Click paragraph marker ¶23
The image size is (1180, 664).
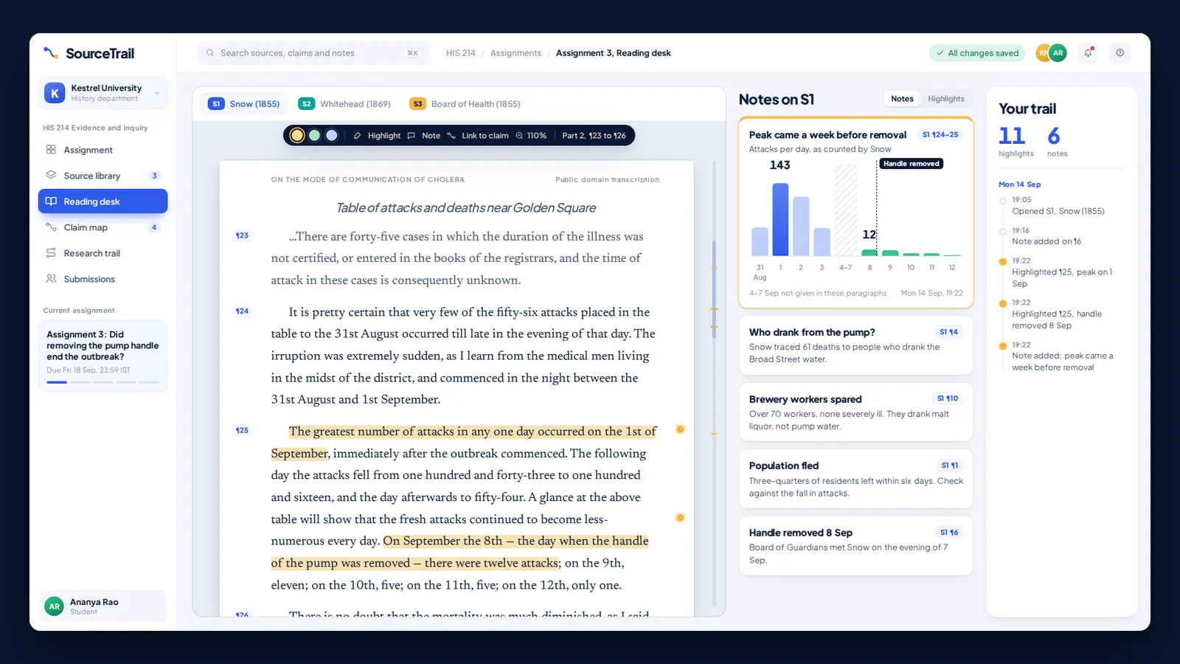pos(242,235)
